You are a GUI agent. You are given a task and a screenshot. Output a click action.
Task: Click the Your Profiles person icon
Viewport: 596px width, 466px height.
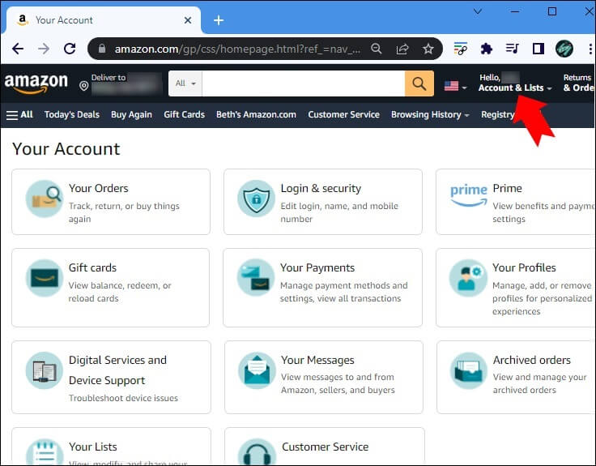click(x=468, y=278)
